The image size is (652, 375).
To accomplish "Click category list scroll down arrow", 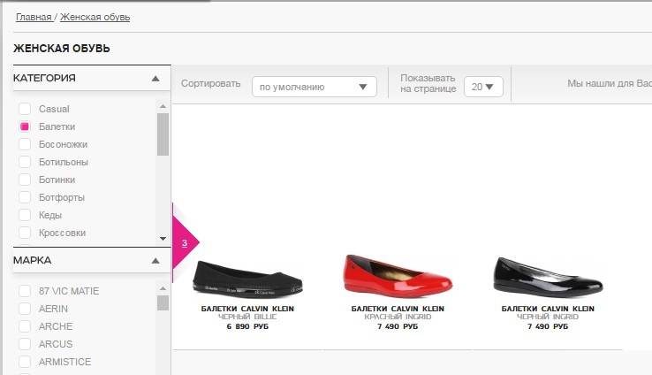I will point(163,239).
